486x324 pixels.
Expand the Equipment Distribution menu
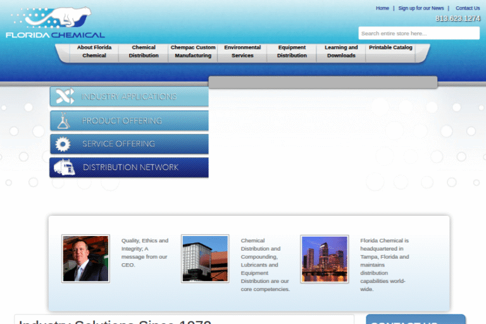292,52
